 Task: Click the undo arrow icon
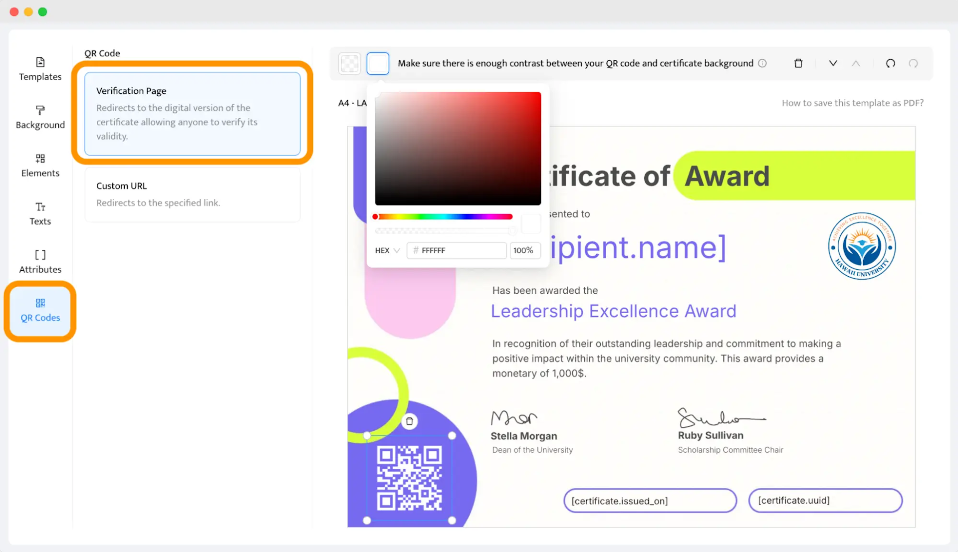point(891,63)
